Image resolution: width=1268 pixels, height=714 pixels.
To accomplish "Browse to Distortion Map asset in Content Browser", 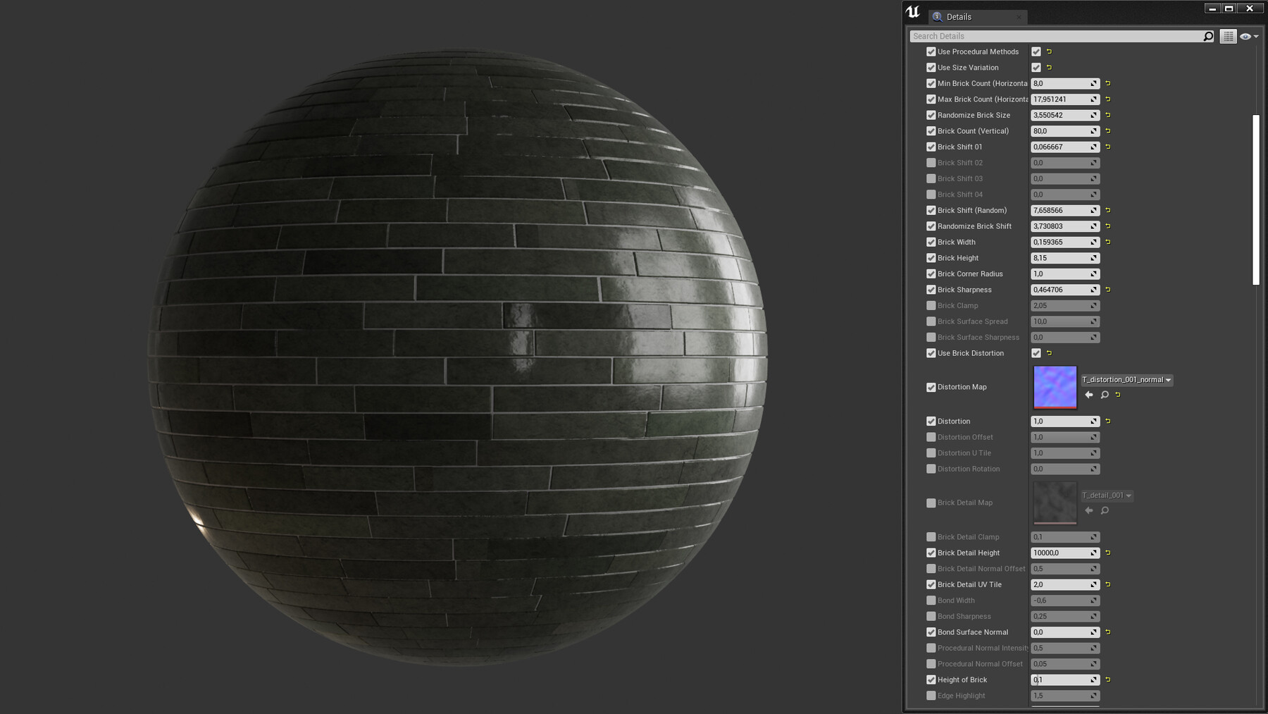I will tap(1105, 395).
